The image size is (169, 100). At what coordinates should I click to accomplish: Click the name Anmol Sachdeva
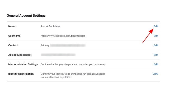tap(50, 26)
